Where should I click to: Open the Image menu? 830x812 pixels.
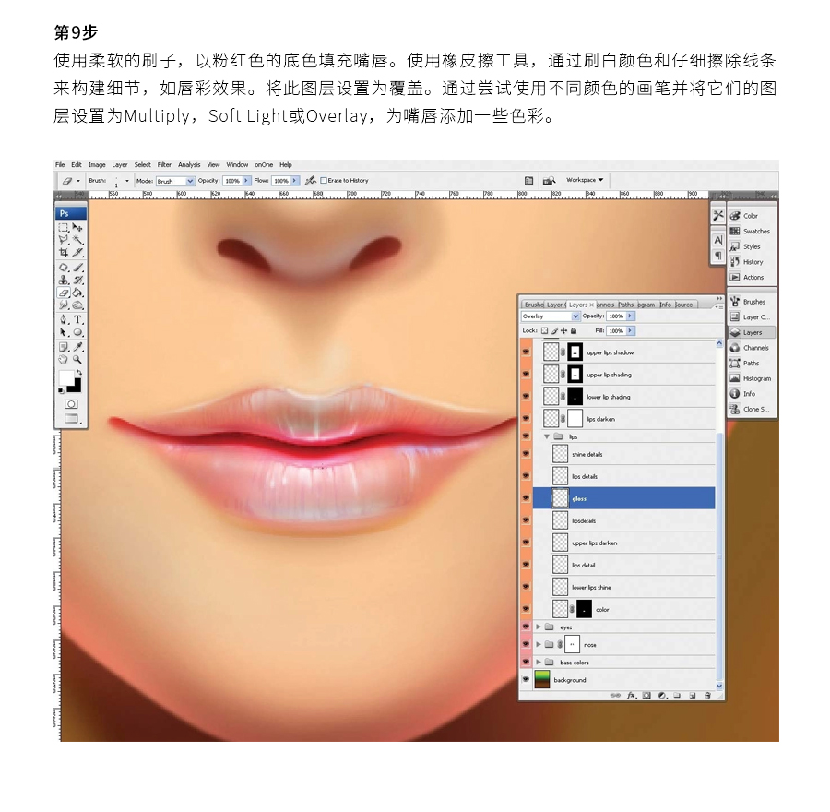(x=97, y=165)
